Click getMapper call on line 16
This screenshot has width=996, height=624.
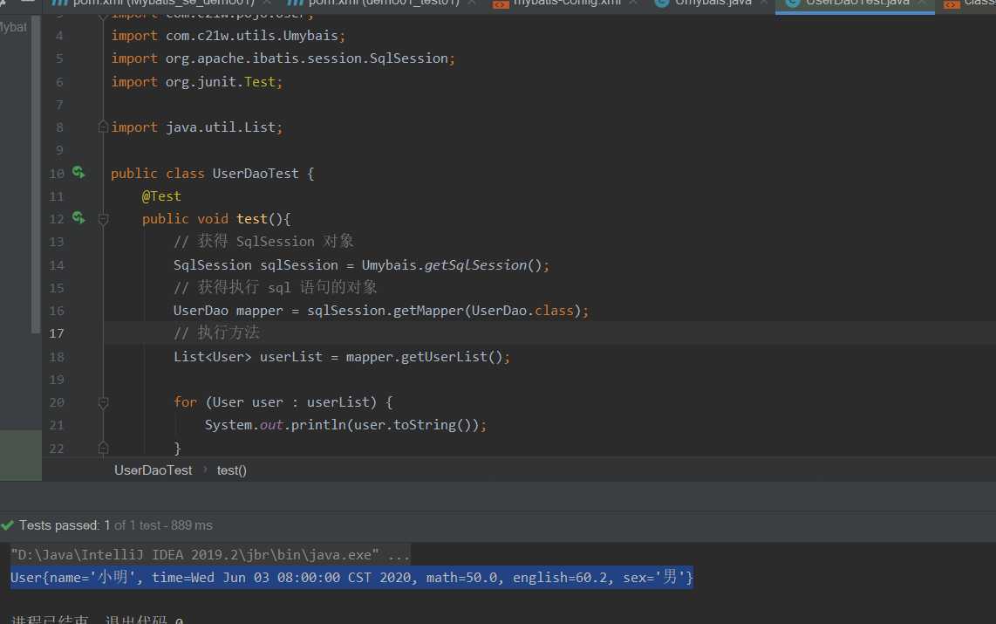coord(429,311)
